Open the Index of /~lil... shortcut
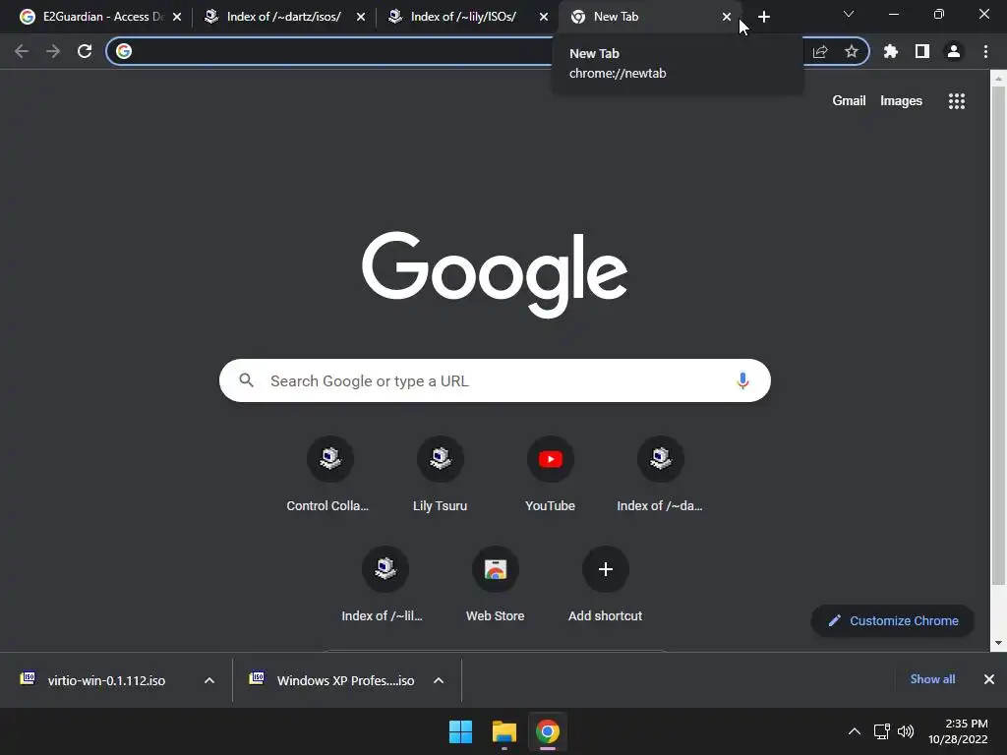 [x=384, y=584]
